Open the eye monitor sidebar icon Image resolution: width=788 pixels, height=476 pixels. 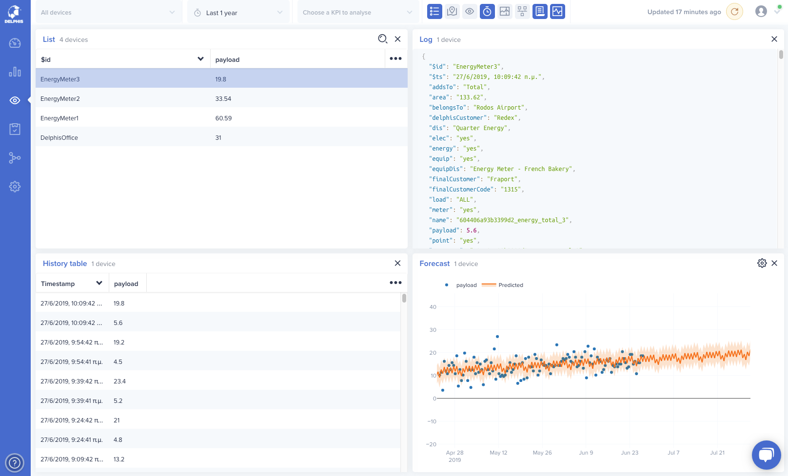[x=15, y=100]
